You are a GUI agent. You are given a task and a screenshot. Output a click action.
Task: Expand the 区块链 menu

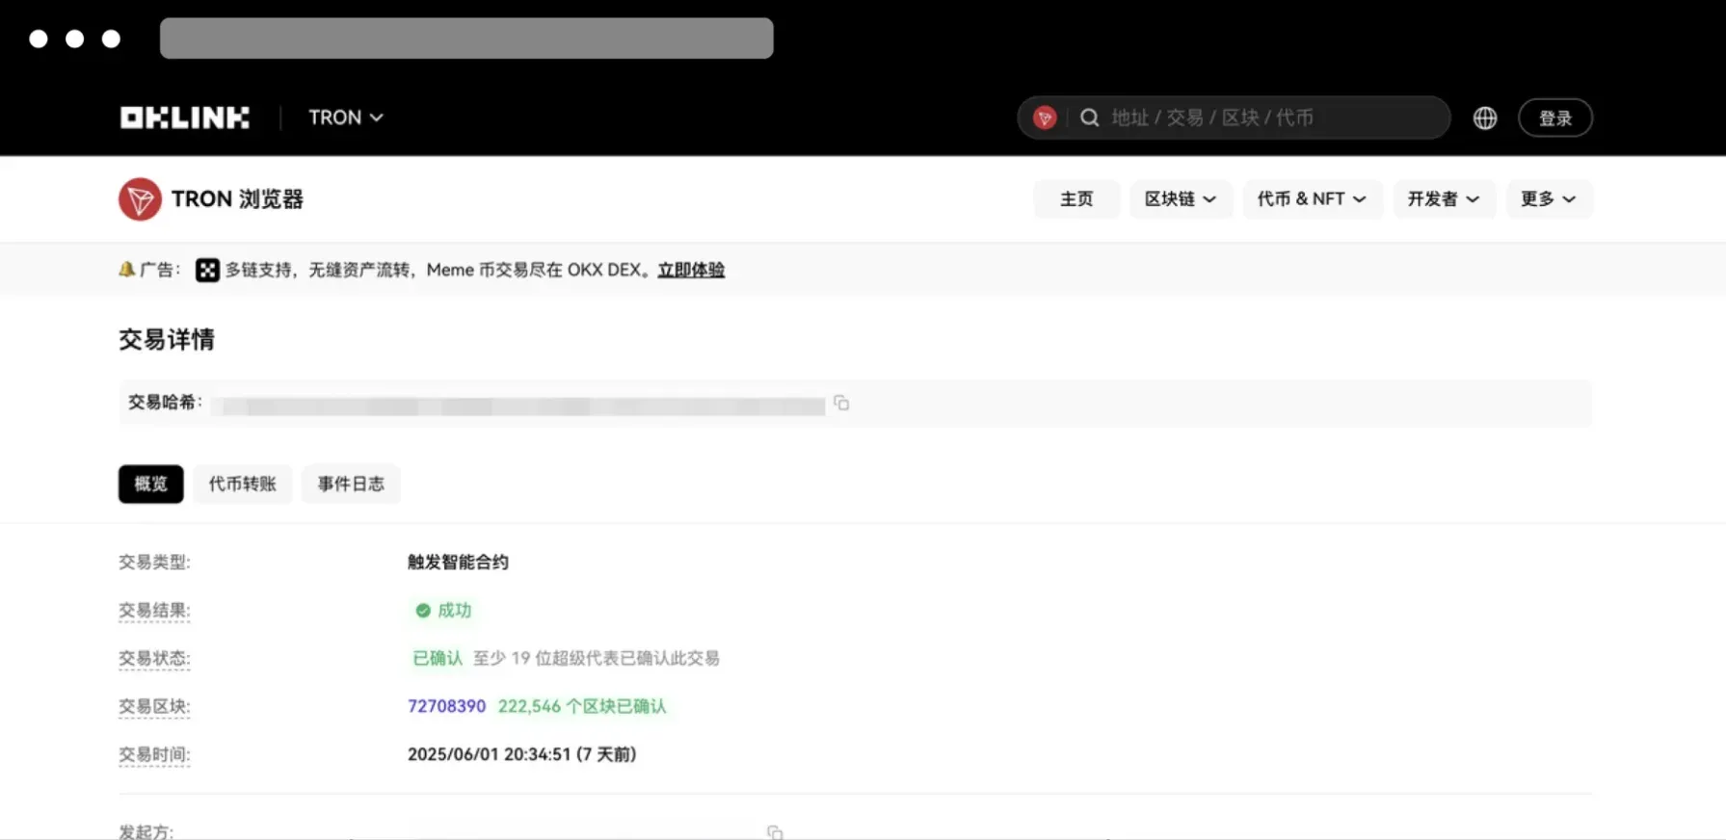[x=1181, y=199]
